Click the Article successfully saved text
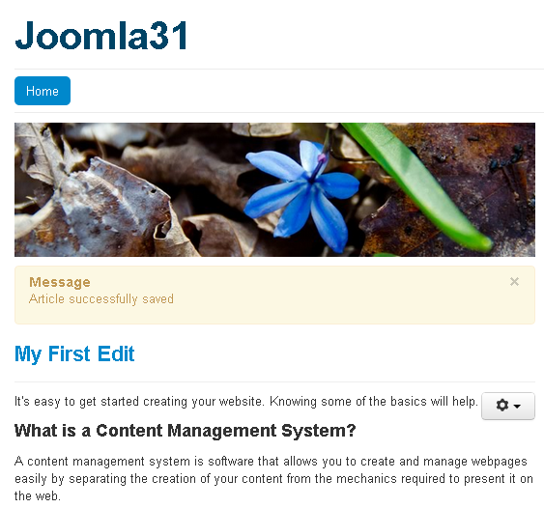 [x=100, y=298]
